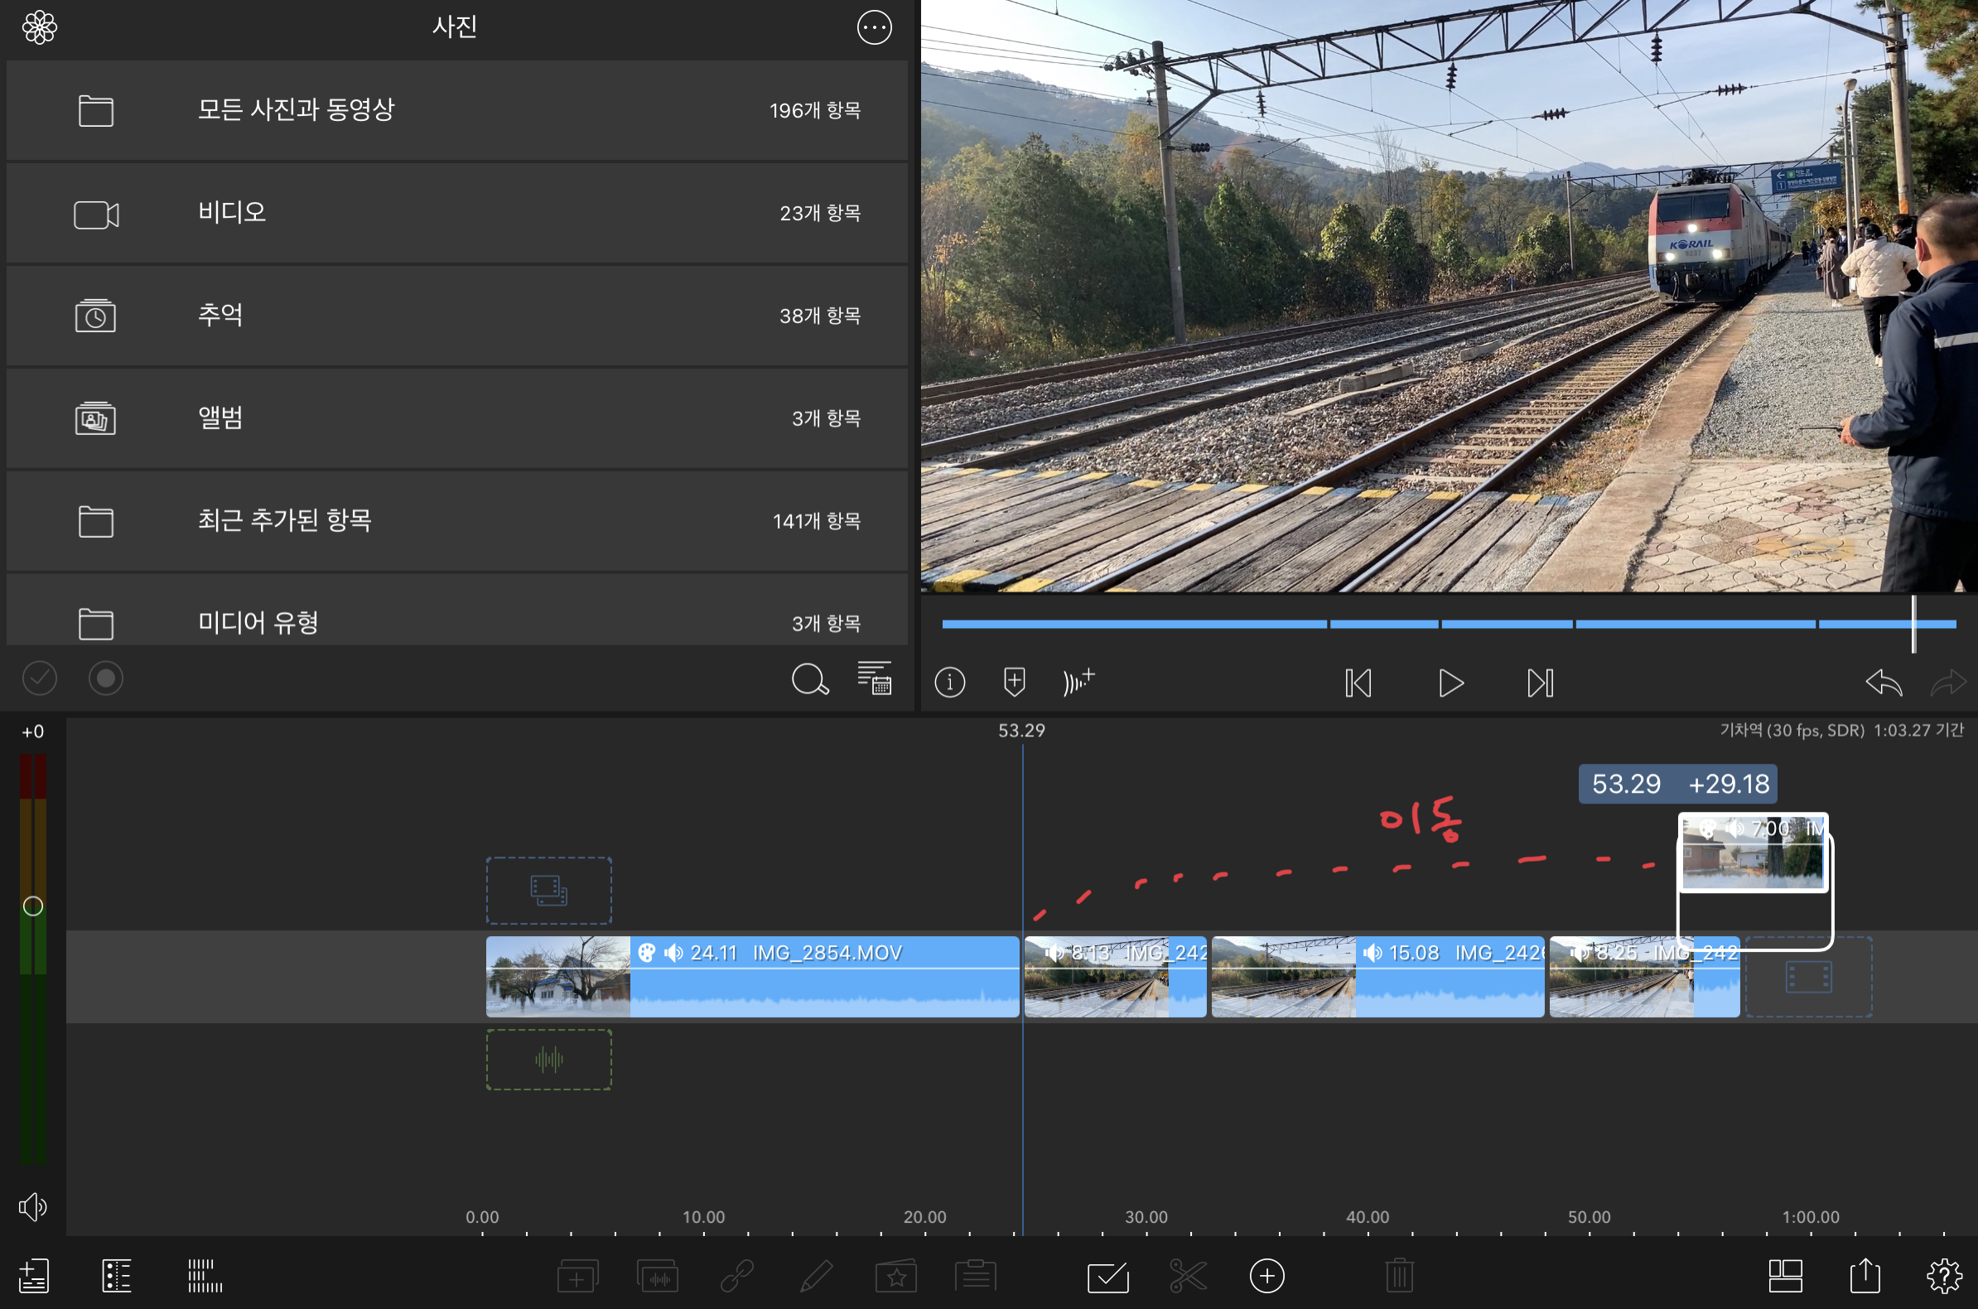Open the Photos source flower icon
Viewport: 1978px width, 1309px height.
39,27
